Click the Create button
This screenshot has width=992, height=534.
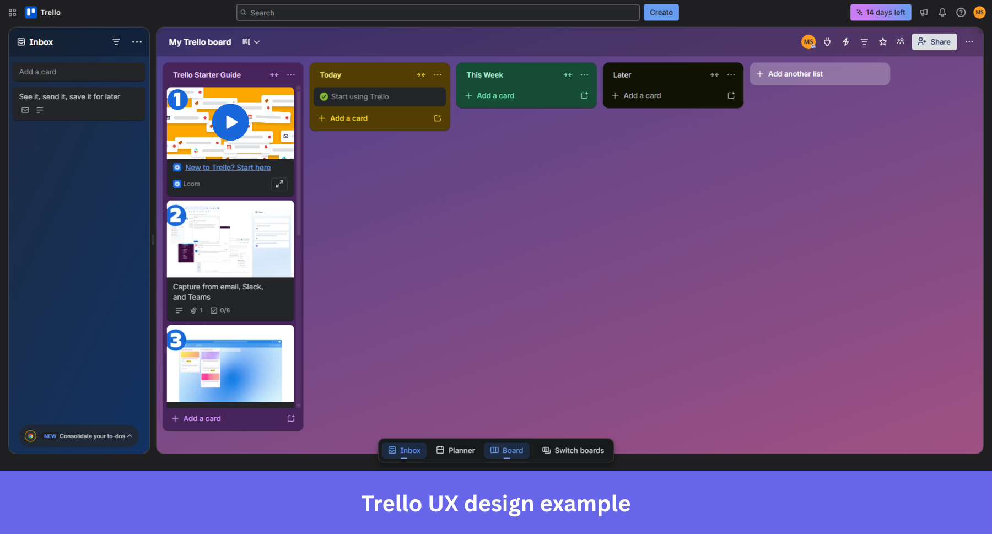(661, 12)
